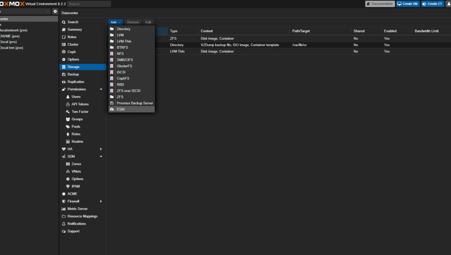
Task: Choose CephFS from the Add menu
Action: point(131,78)
